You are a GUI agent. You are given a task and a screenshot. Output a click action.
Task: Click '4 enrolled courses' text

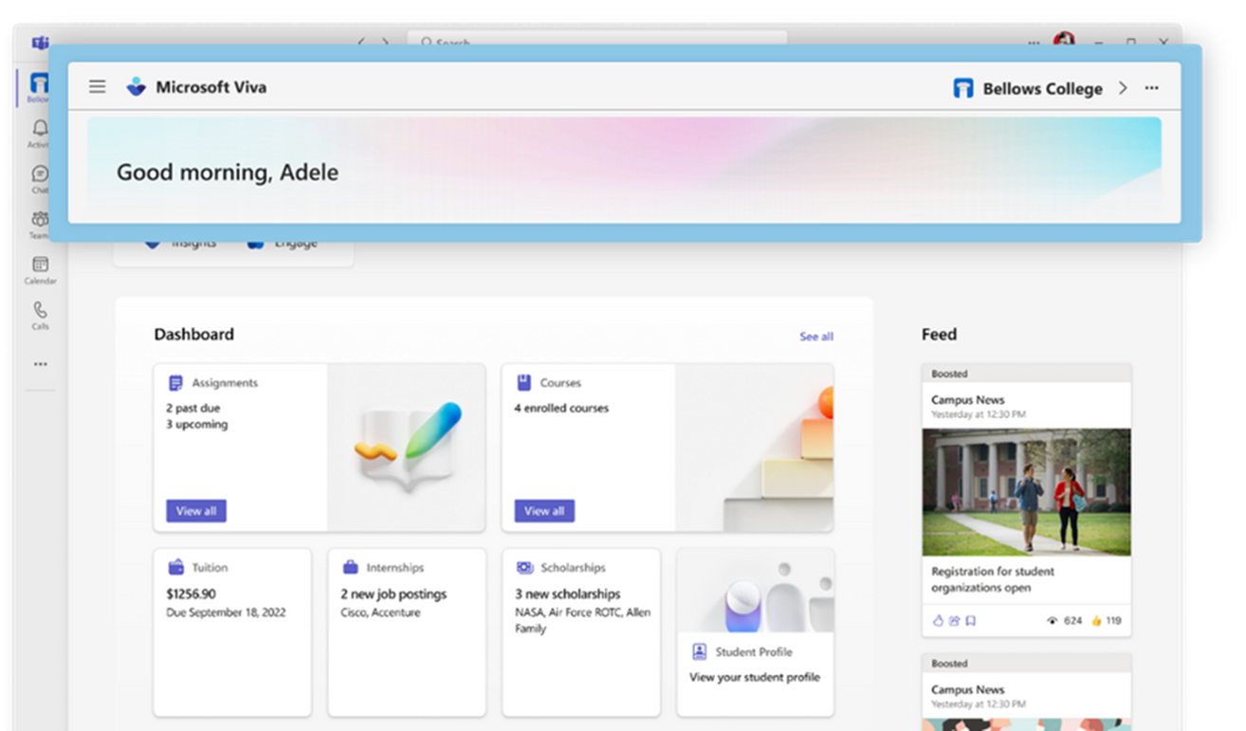pyautogui.click(x=561, y=408)
